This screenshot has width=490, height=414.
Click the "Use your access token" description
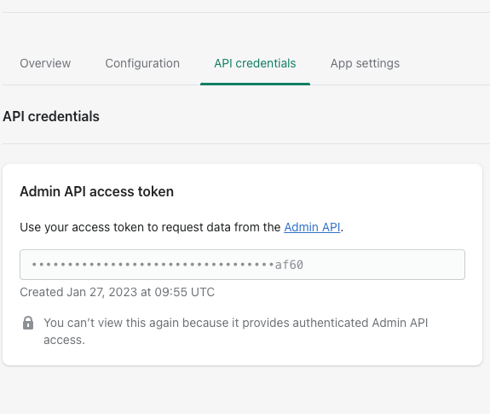[x=182, y=227]
